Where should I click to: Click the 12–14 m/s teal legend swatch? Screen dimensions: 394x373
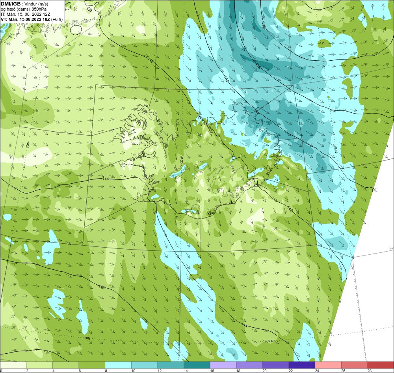click(171, 365)
